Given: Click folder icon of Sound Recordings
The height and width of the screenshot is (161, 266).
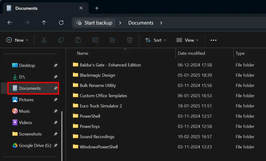Looking at the screenshot, I should coord(76,136).
